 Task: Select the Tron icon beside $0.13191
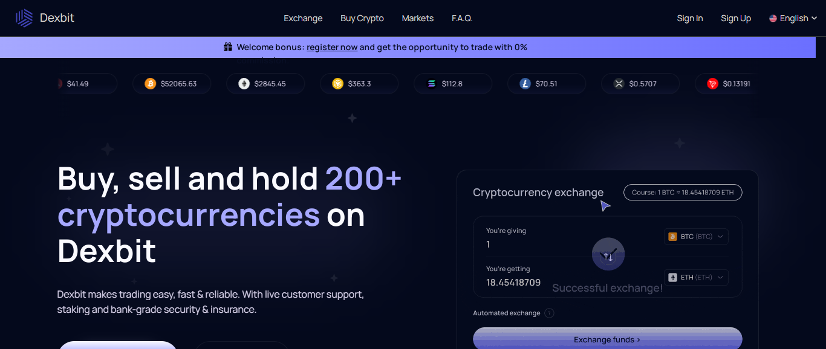click(712, 83)
